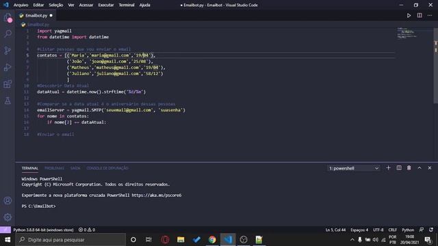The height and width of the screenshot is (246, 438).
Task: Switch to the TERMINAL panel tab
Action: tap(30, 168)
